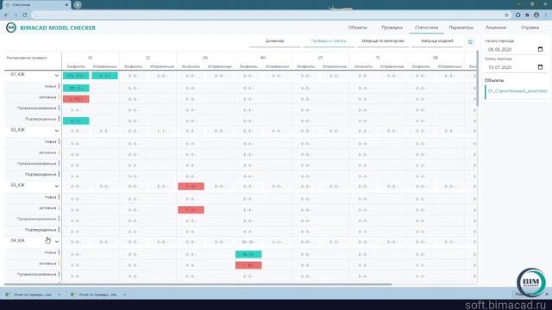
Task: Click teal Подтвержденные cell under the 01_ group
Action: click(76, 121)
